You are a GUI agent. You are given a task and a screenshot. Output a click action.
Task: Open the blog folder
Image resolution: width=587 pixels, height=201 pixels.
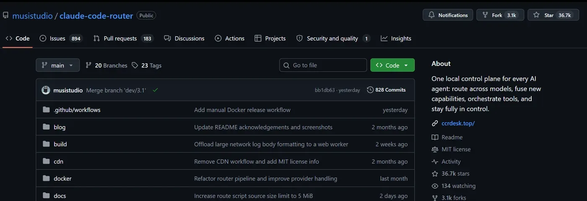(60, 127)
